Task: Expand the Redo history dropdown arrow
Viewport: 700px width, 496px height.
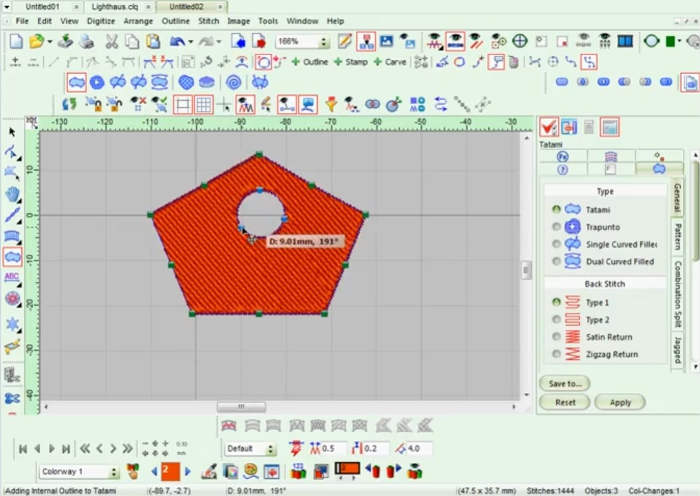Action: click(219, 42)
